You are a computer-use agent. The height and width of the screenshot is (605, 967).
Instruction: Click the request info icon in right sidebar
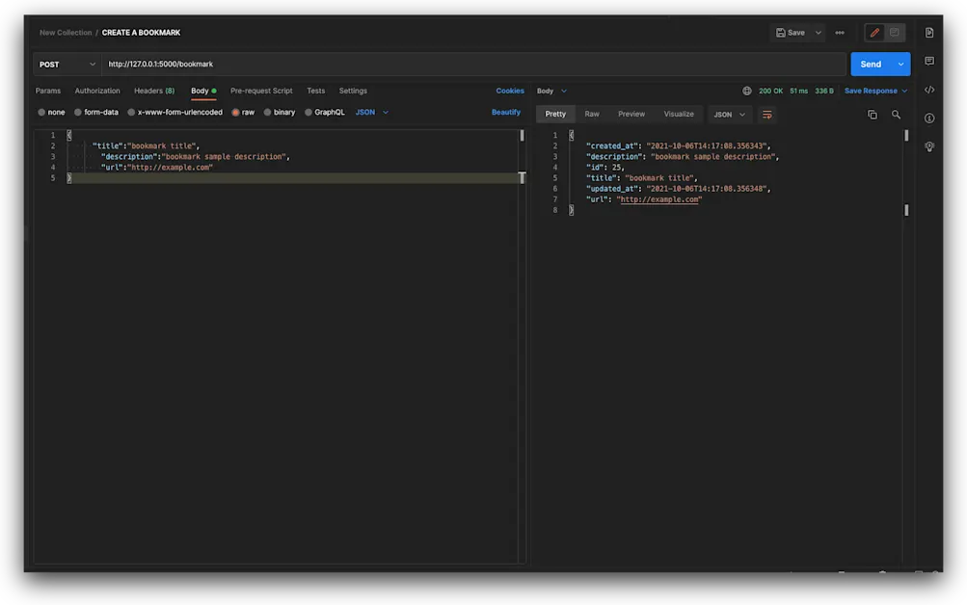pyautogui.click(x=928, y=118)
